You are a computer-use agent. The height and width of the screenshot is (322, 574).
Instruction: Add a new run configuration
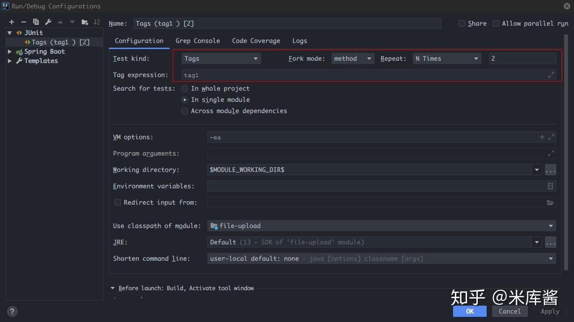[x=11, y=21]
